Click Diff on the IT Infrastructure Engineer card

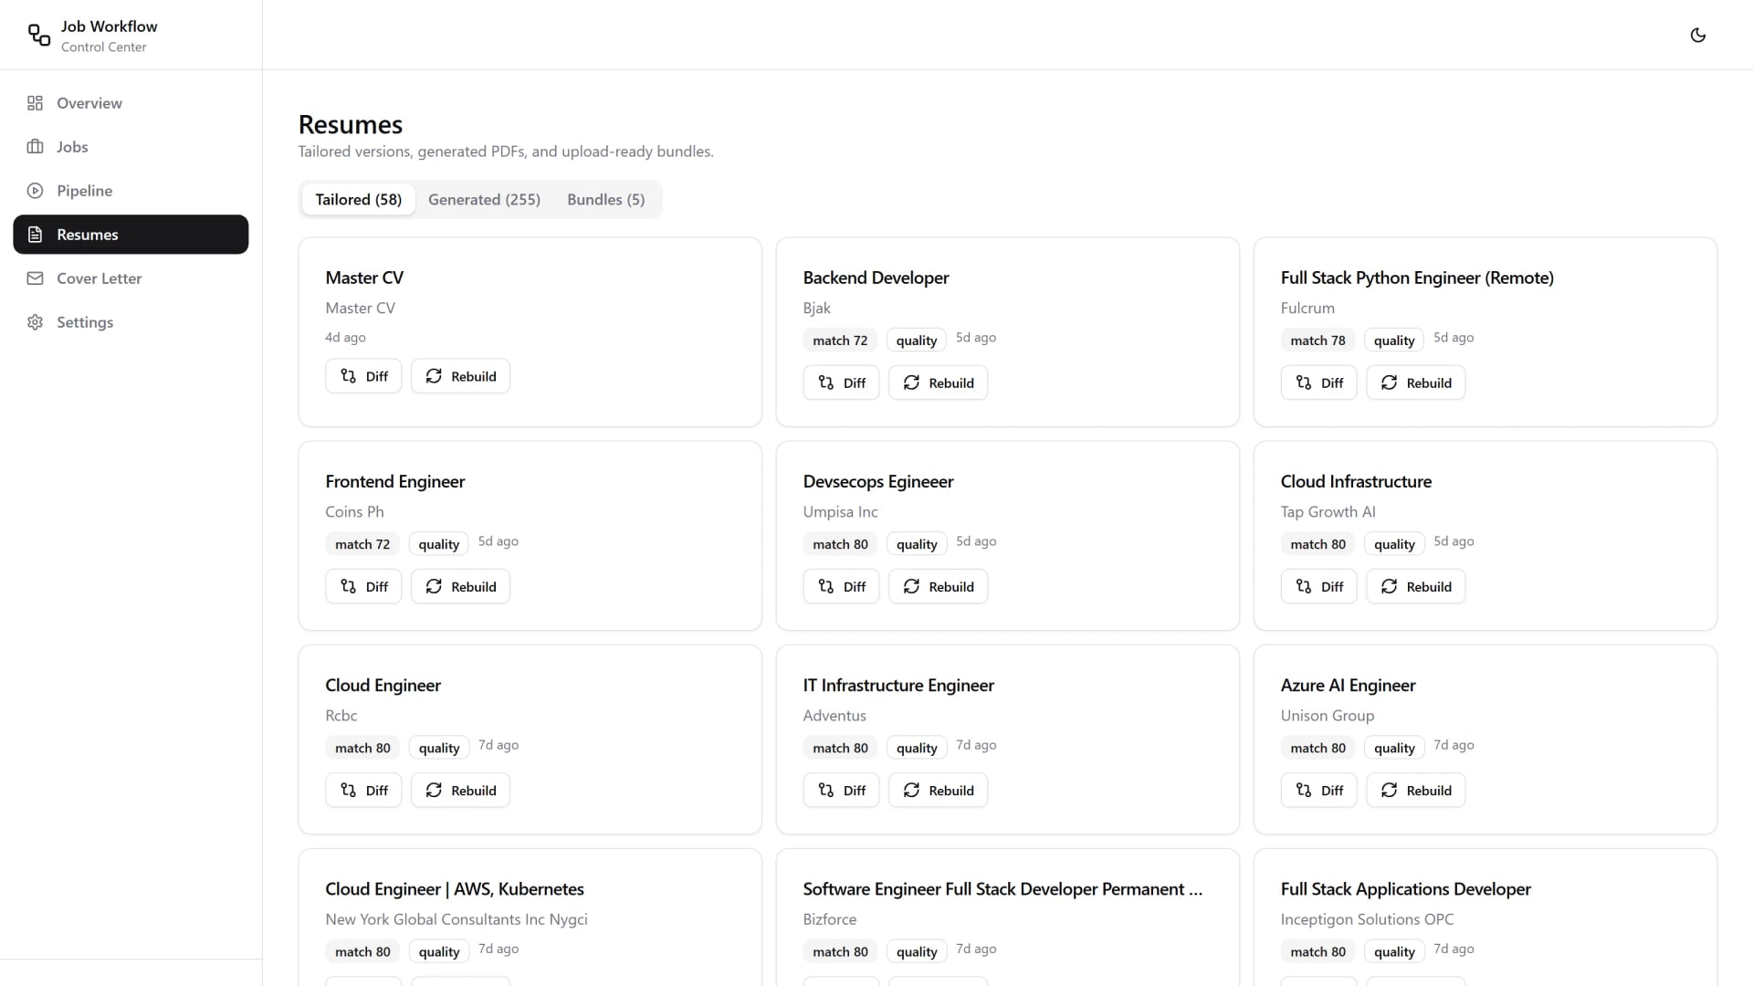pos(841,790)
